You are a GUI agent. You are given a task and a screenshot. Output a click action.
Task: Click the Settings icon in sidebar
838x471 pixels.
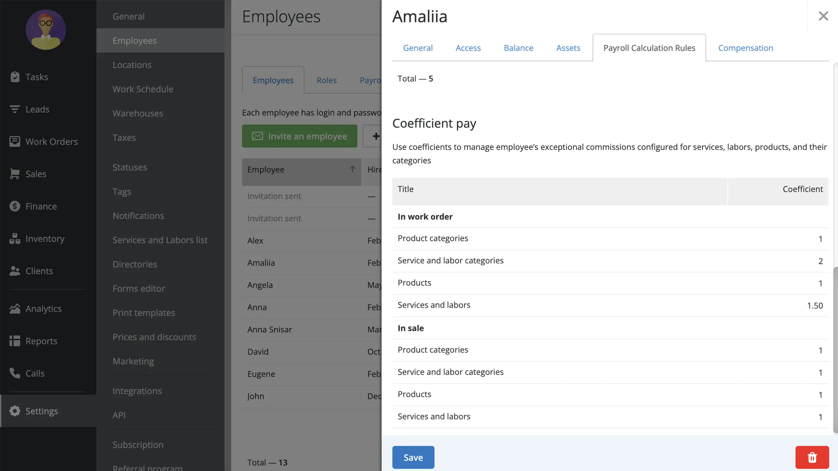click(14, 411)
